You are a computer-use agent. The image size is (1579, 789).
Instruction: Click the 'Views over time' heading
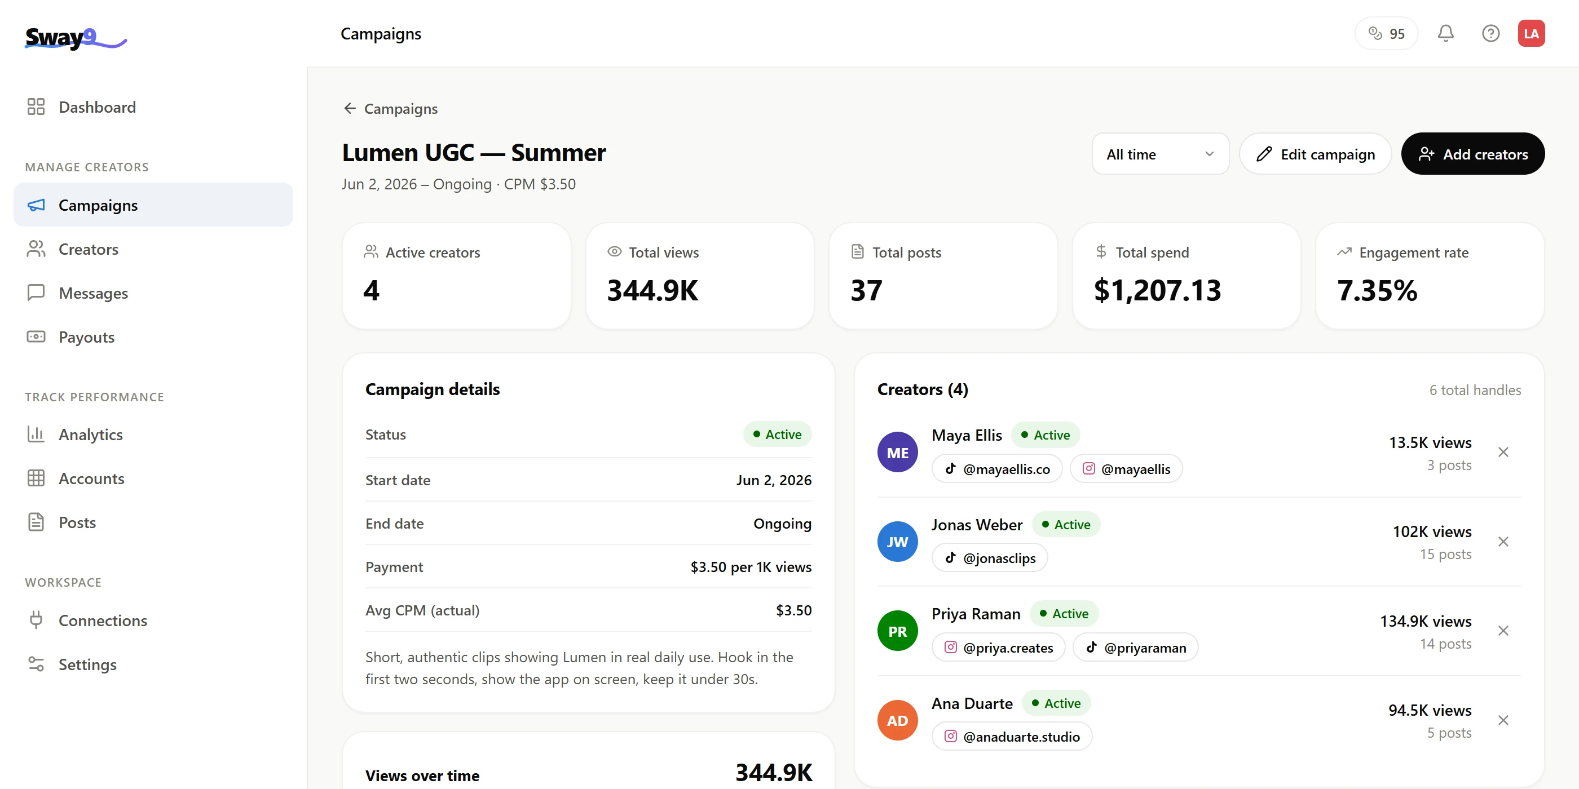point(422,775)
